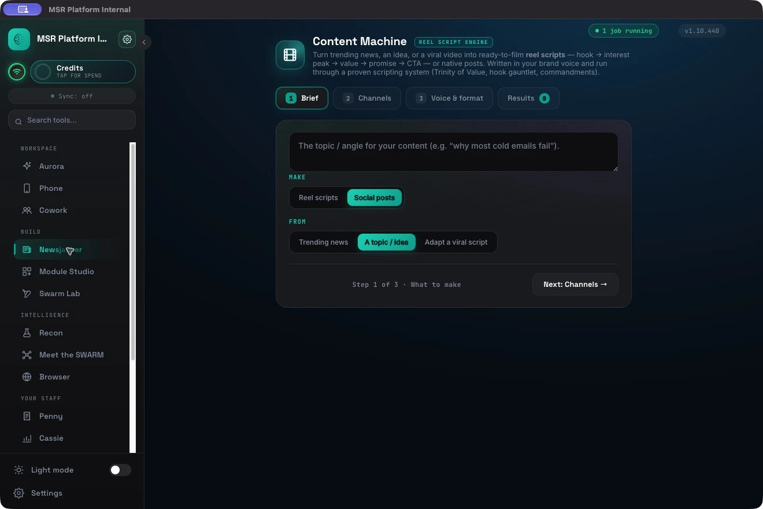Open Cassie under Your Staff
The height and width of the screenshot is (509, 763).
(x=72, y=438)
